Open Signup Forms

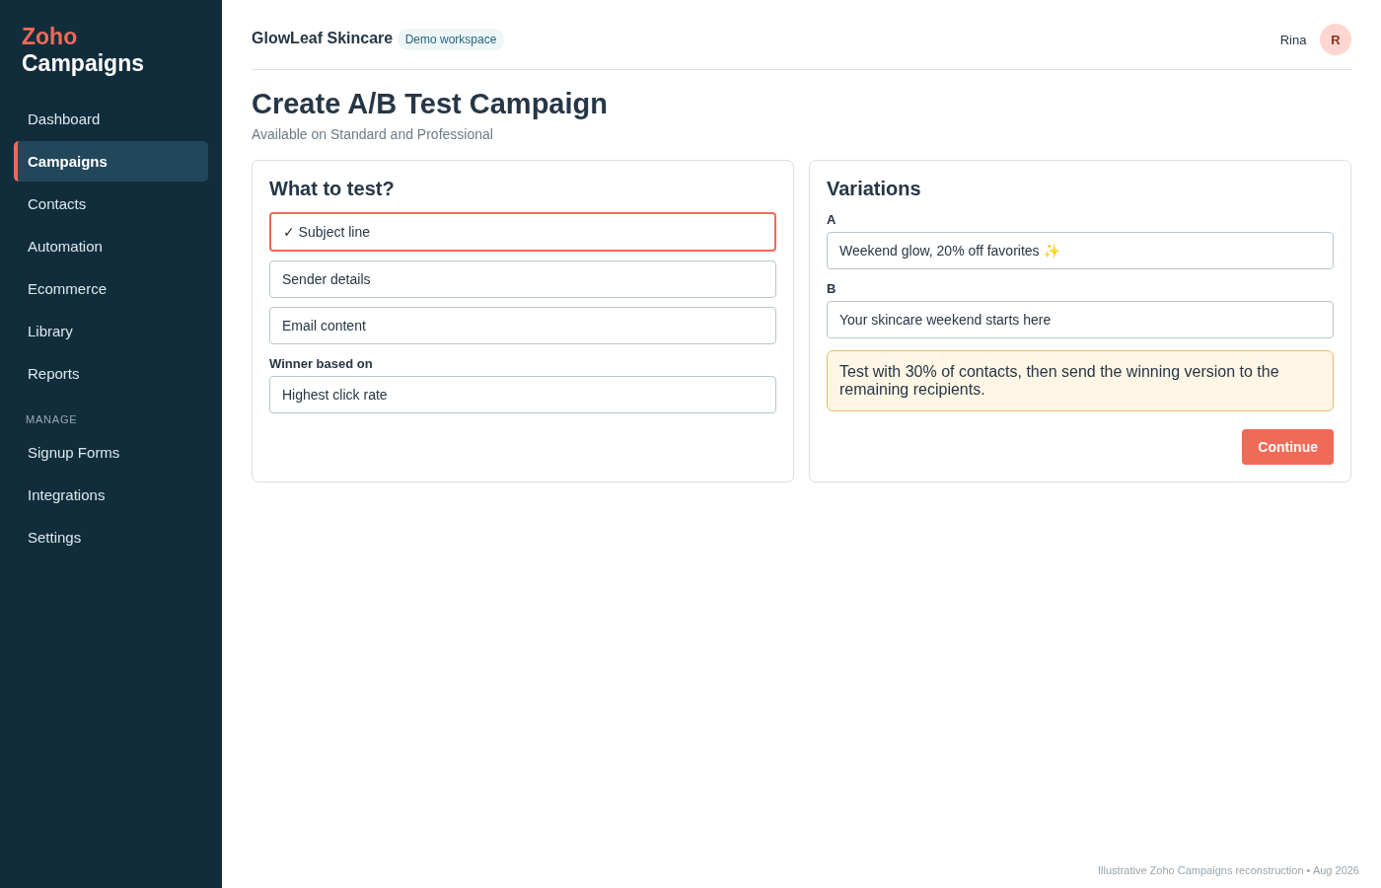point(110,453)
